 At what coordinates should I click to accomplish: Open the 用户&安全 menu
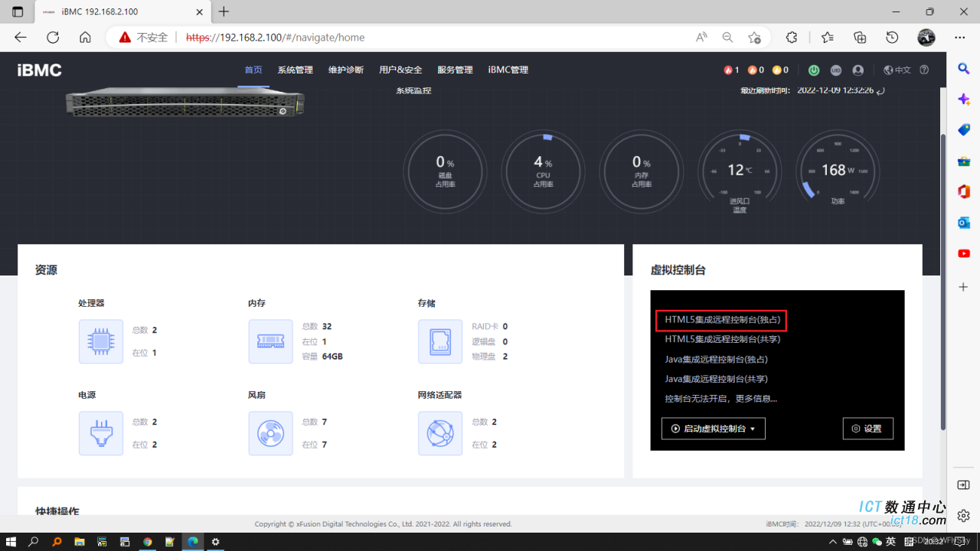tap(400, 70)
